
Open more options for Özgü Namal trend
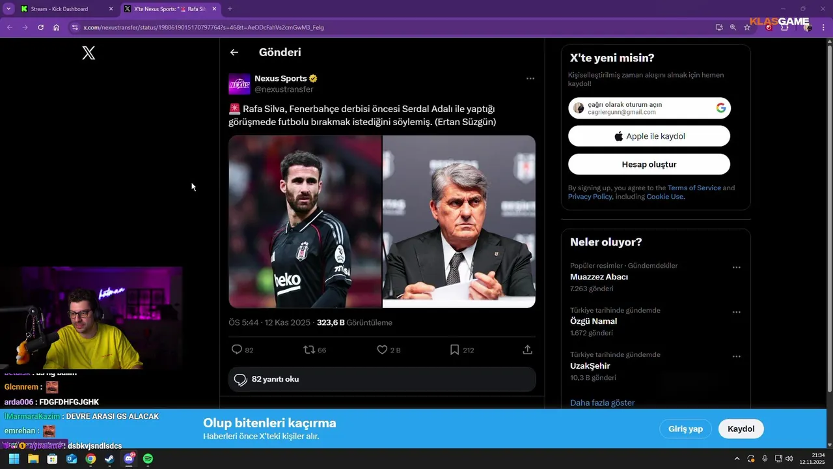pos(737,312)
